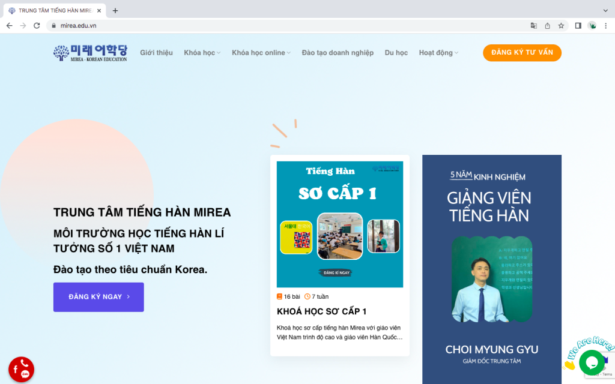
Task: Click the share page icon
Action: click(547, 25)
